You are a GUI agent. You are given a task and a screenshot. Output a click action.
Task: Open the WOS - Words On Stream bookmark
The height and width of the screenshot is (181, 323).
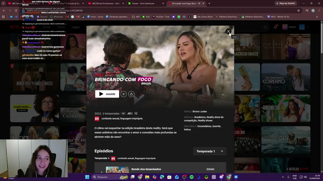point(279,17)
